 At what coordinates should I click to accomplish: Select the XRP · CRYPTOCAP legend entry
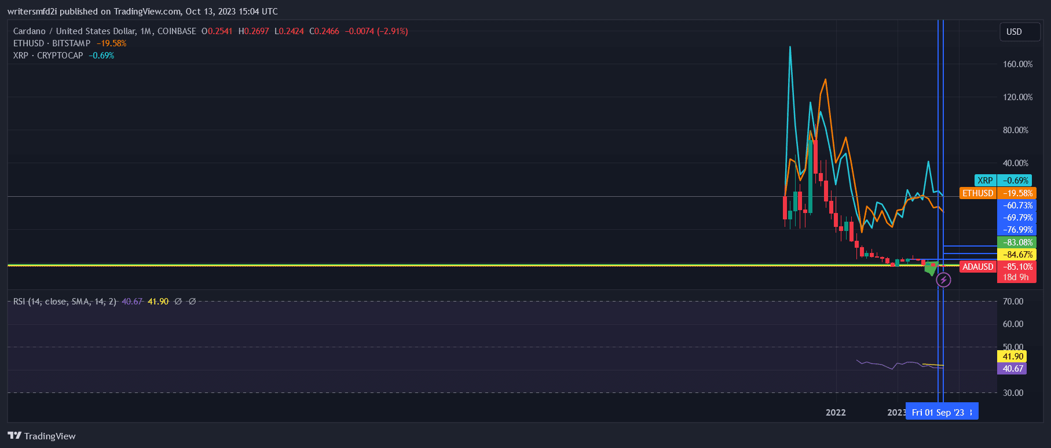click(x=48, y=56)
